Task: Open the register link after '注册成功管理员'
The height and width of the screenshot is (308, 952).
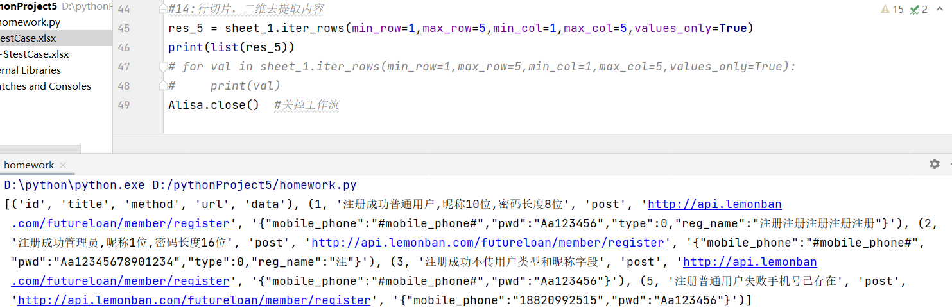Action: pos(487,243)
